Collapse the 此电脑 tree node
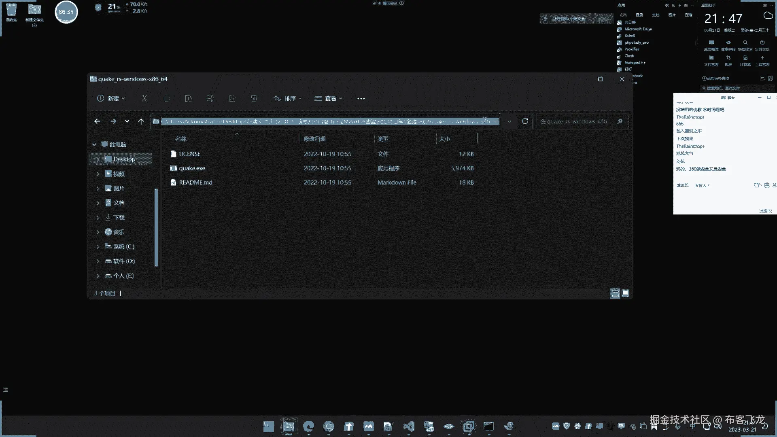Viewport: 777px width, 437px height. click(x=94, y=144)
